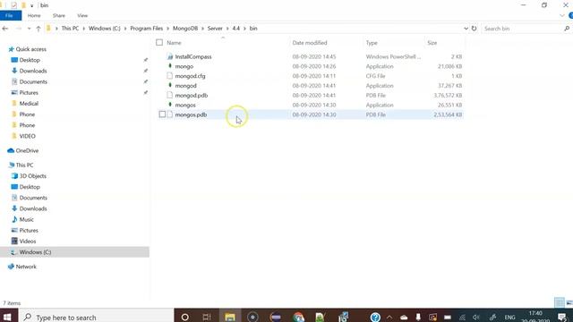Screen dimensions: 573x322
Task: Open Videos under This PC
Action: [x=28, y=241]
